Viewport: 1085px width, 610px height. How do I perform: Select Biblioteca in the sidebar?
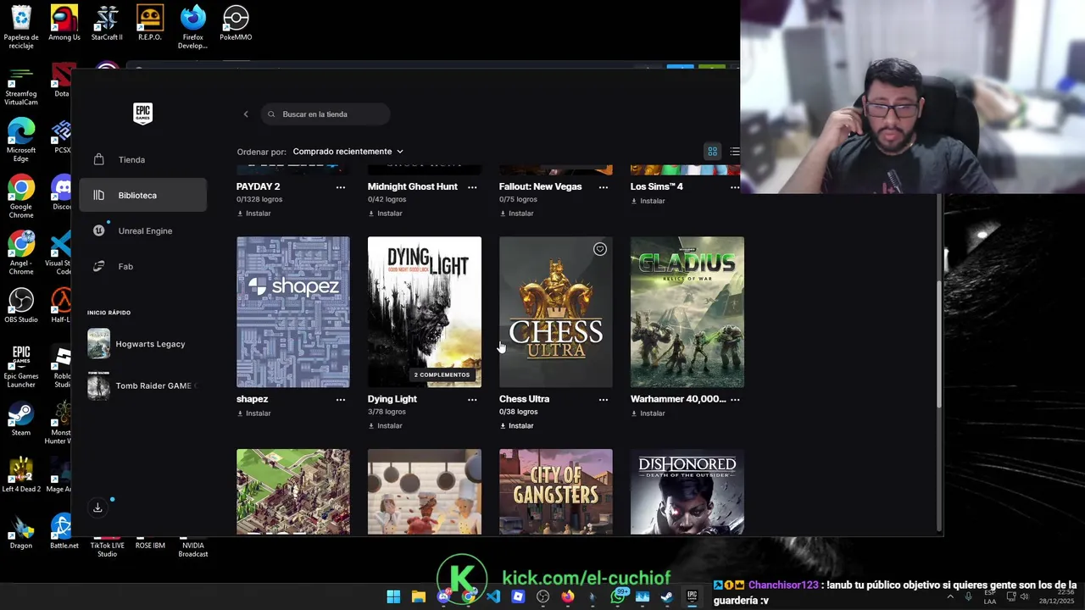click(142, 195)
